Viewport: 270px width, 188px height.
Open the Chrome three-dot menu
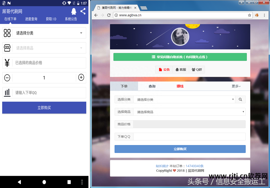(x=264, y=15)
